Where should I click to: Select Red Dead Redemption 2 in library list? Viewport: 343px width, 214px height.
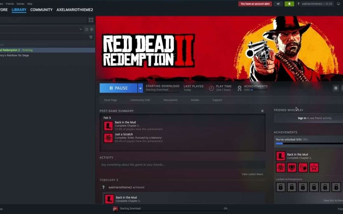click(47, 50)
